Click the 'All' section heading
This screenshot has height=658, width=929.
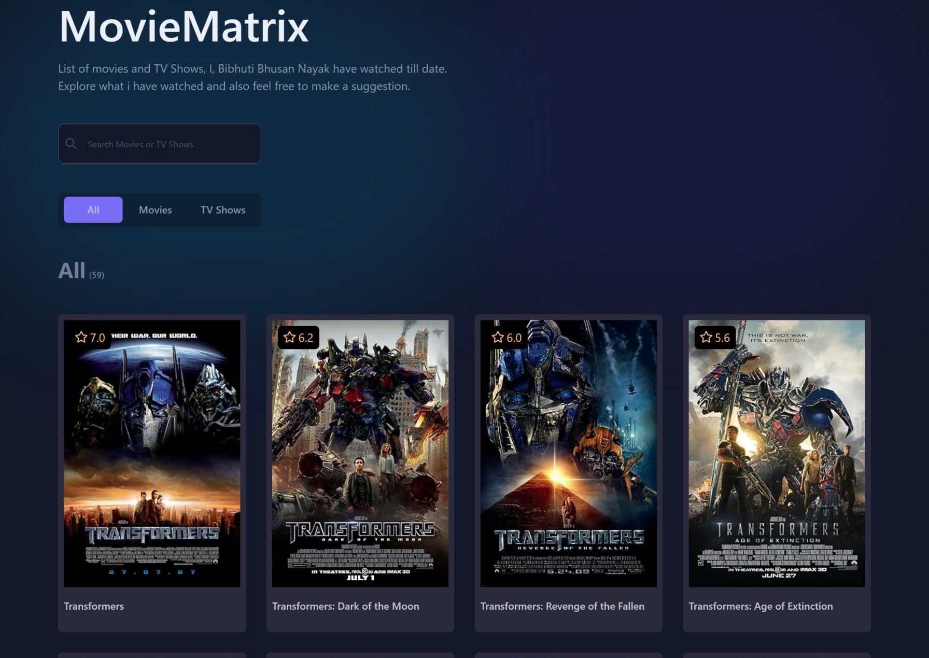72,270
